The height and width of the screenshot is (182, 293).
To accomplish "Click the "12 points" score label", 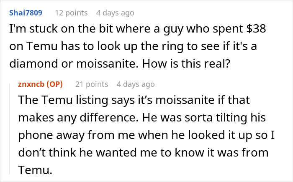I will coord(71,13).
